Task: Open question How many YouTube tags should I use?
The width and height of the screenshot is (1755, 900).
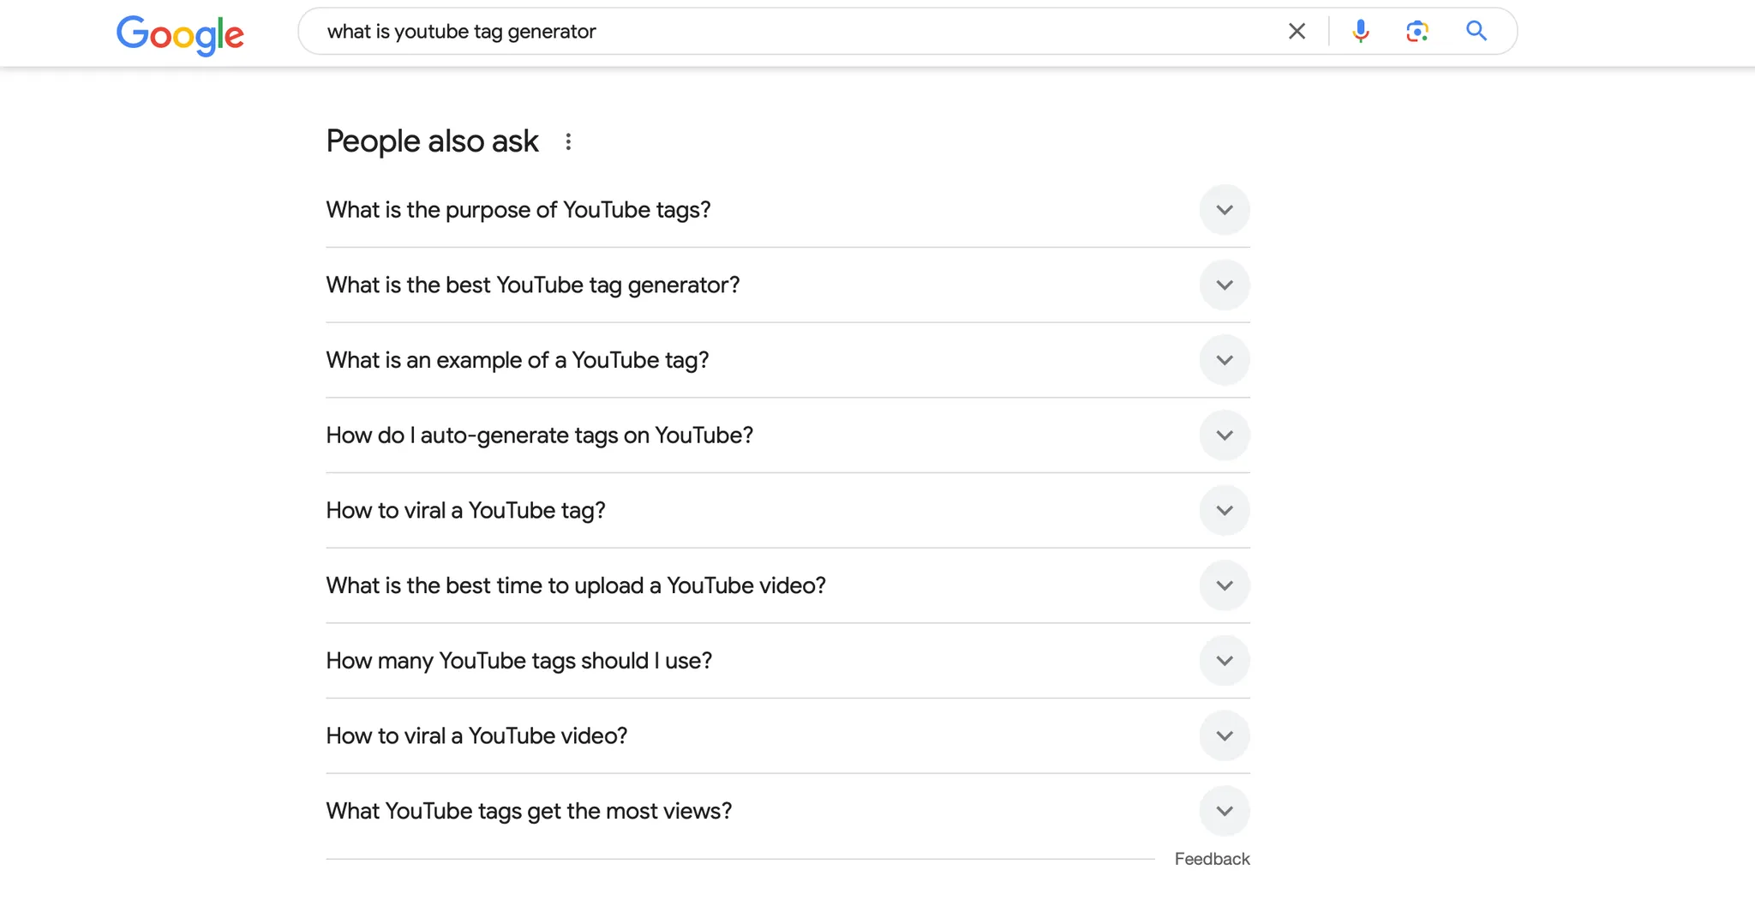Action: (519, 661)
